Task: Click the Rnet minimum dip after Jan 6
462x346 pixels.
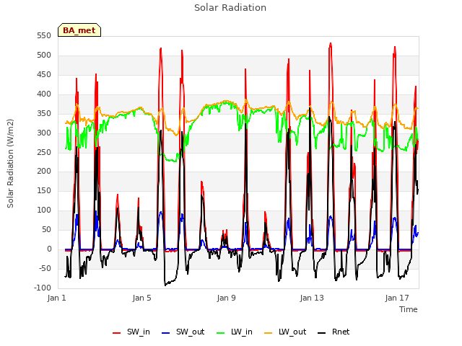Action: coord(165,285)
